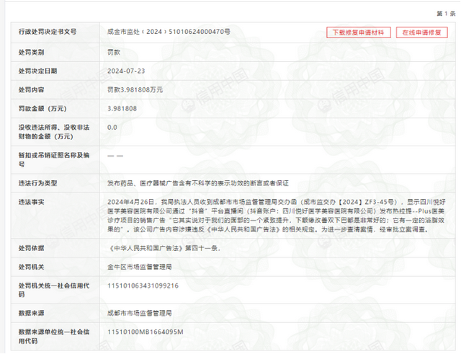Click the 下载修复申请材料 button
The height and width of the screenshot is (354, 461).
(x=359, y=32)
